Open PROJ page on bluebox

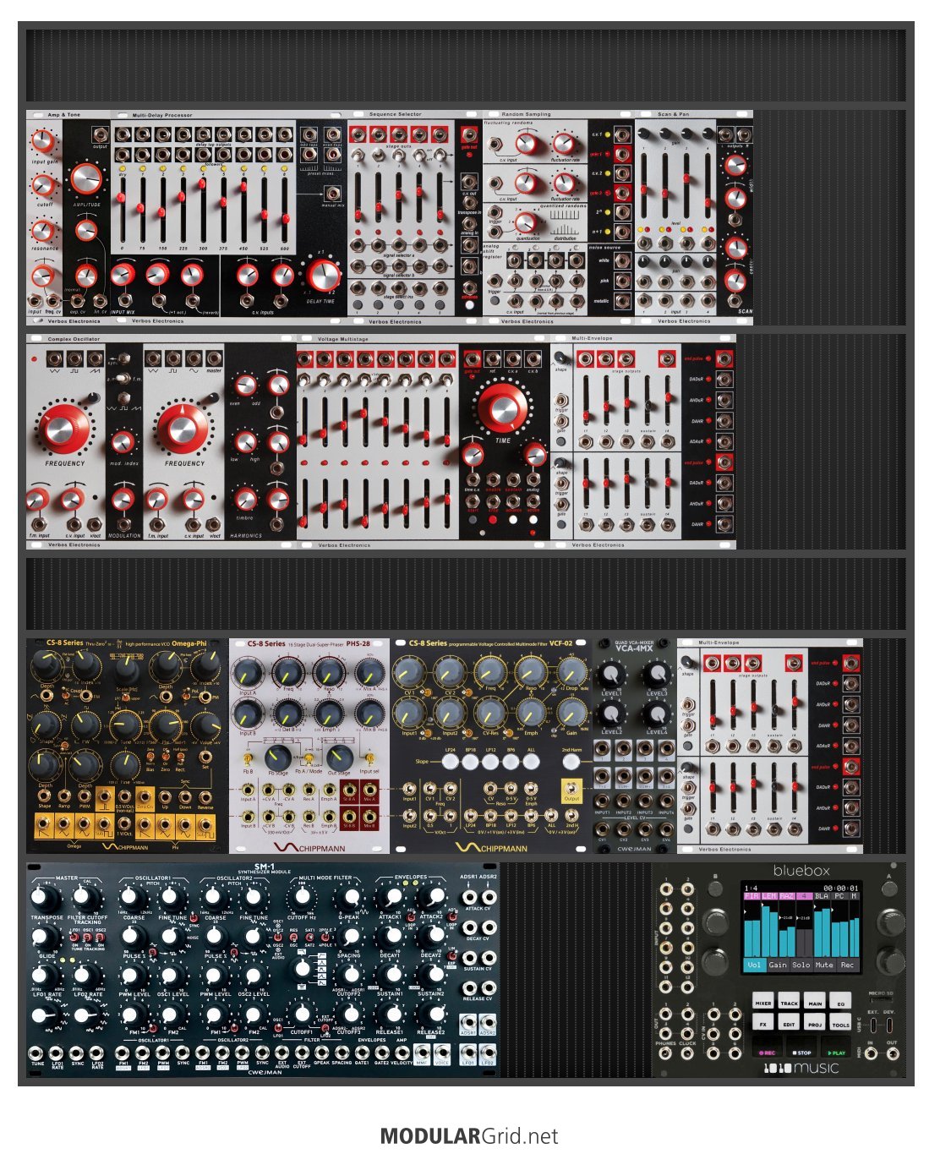click(815, 1021)
